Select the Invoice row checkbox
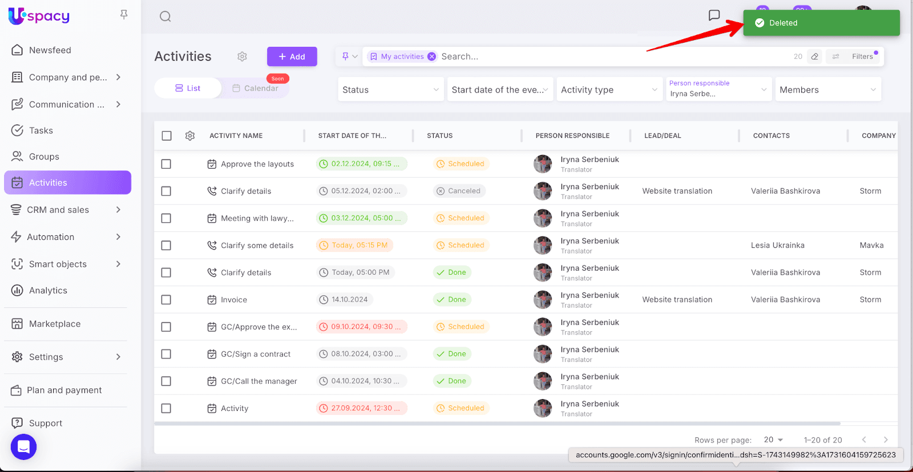This screenshot has height=472, width=913. pos(166,300)
